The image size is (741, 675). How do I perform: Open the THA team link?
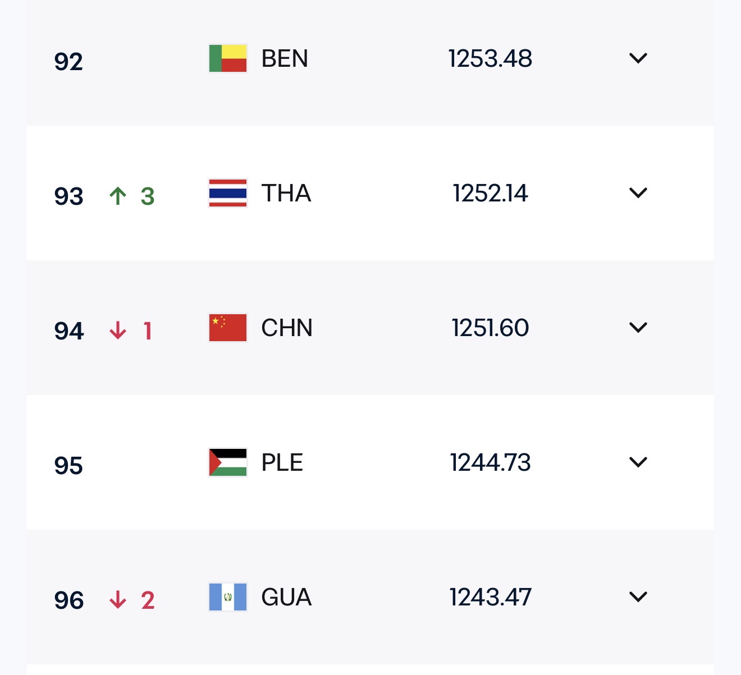click(286, 193)
